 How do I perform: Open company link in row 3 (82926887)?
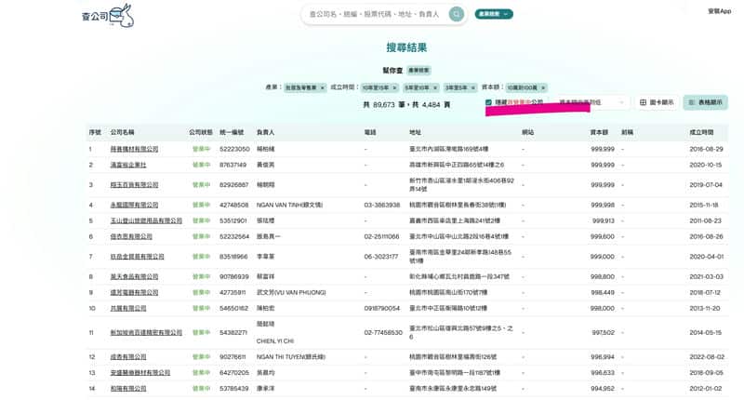pos(134,184)
